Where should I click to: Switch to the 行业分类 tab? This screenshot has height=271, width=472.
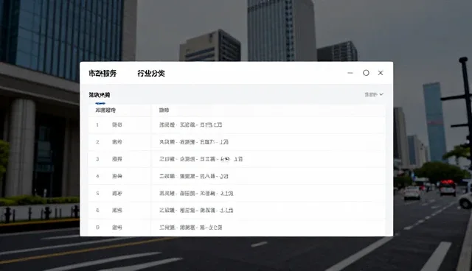[151, 73]
